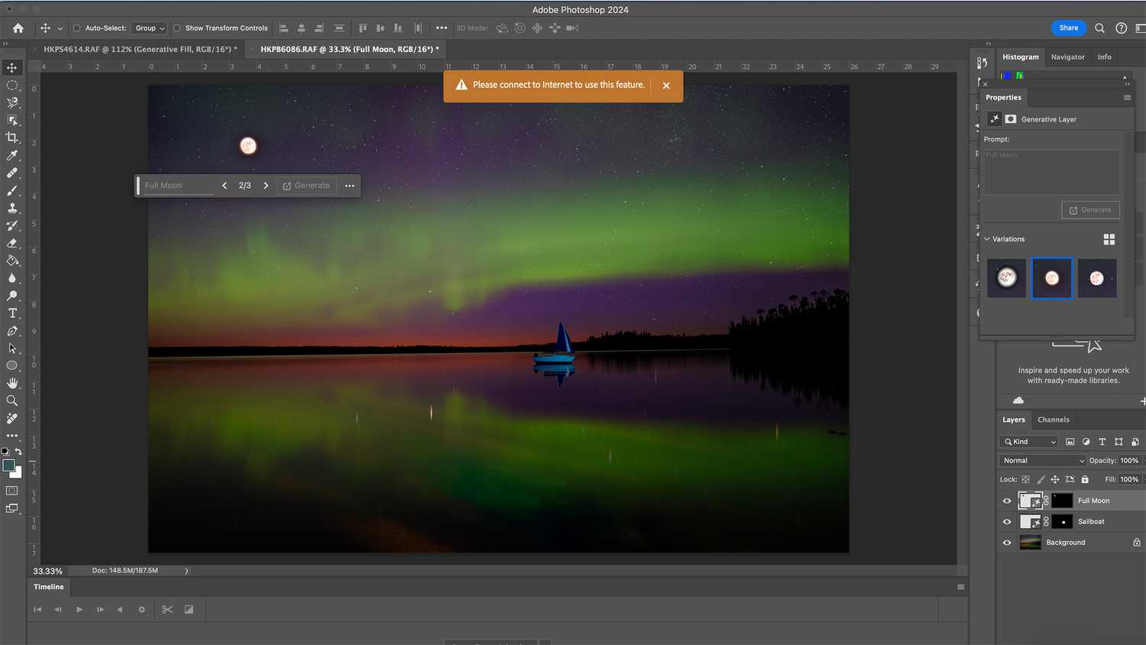Switch to the Navigator tab
This screenshot has width=1146, height=645.
(x=1067, y=57)
